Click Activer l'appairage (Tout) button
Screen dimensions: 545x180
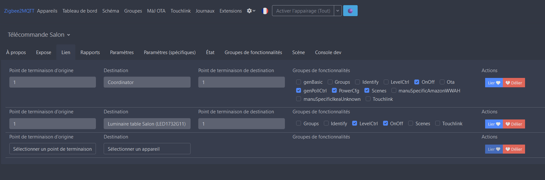(x=303, y=11)
